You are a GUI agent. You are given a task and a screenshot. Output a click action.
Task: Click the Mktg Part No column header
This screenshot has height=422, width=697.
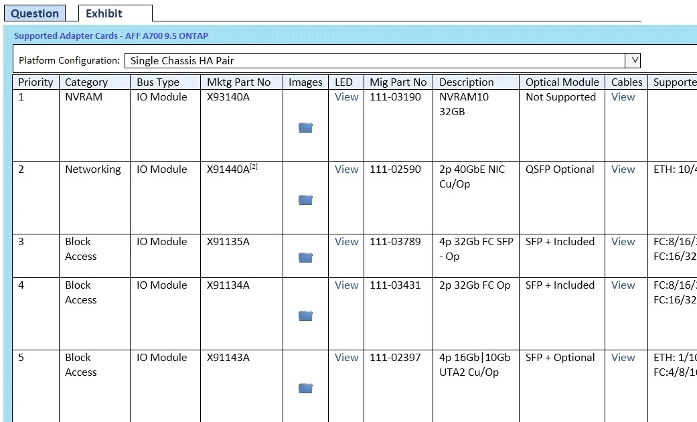[241, 82]
